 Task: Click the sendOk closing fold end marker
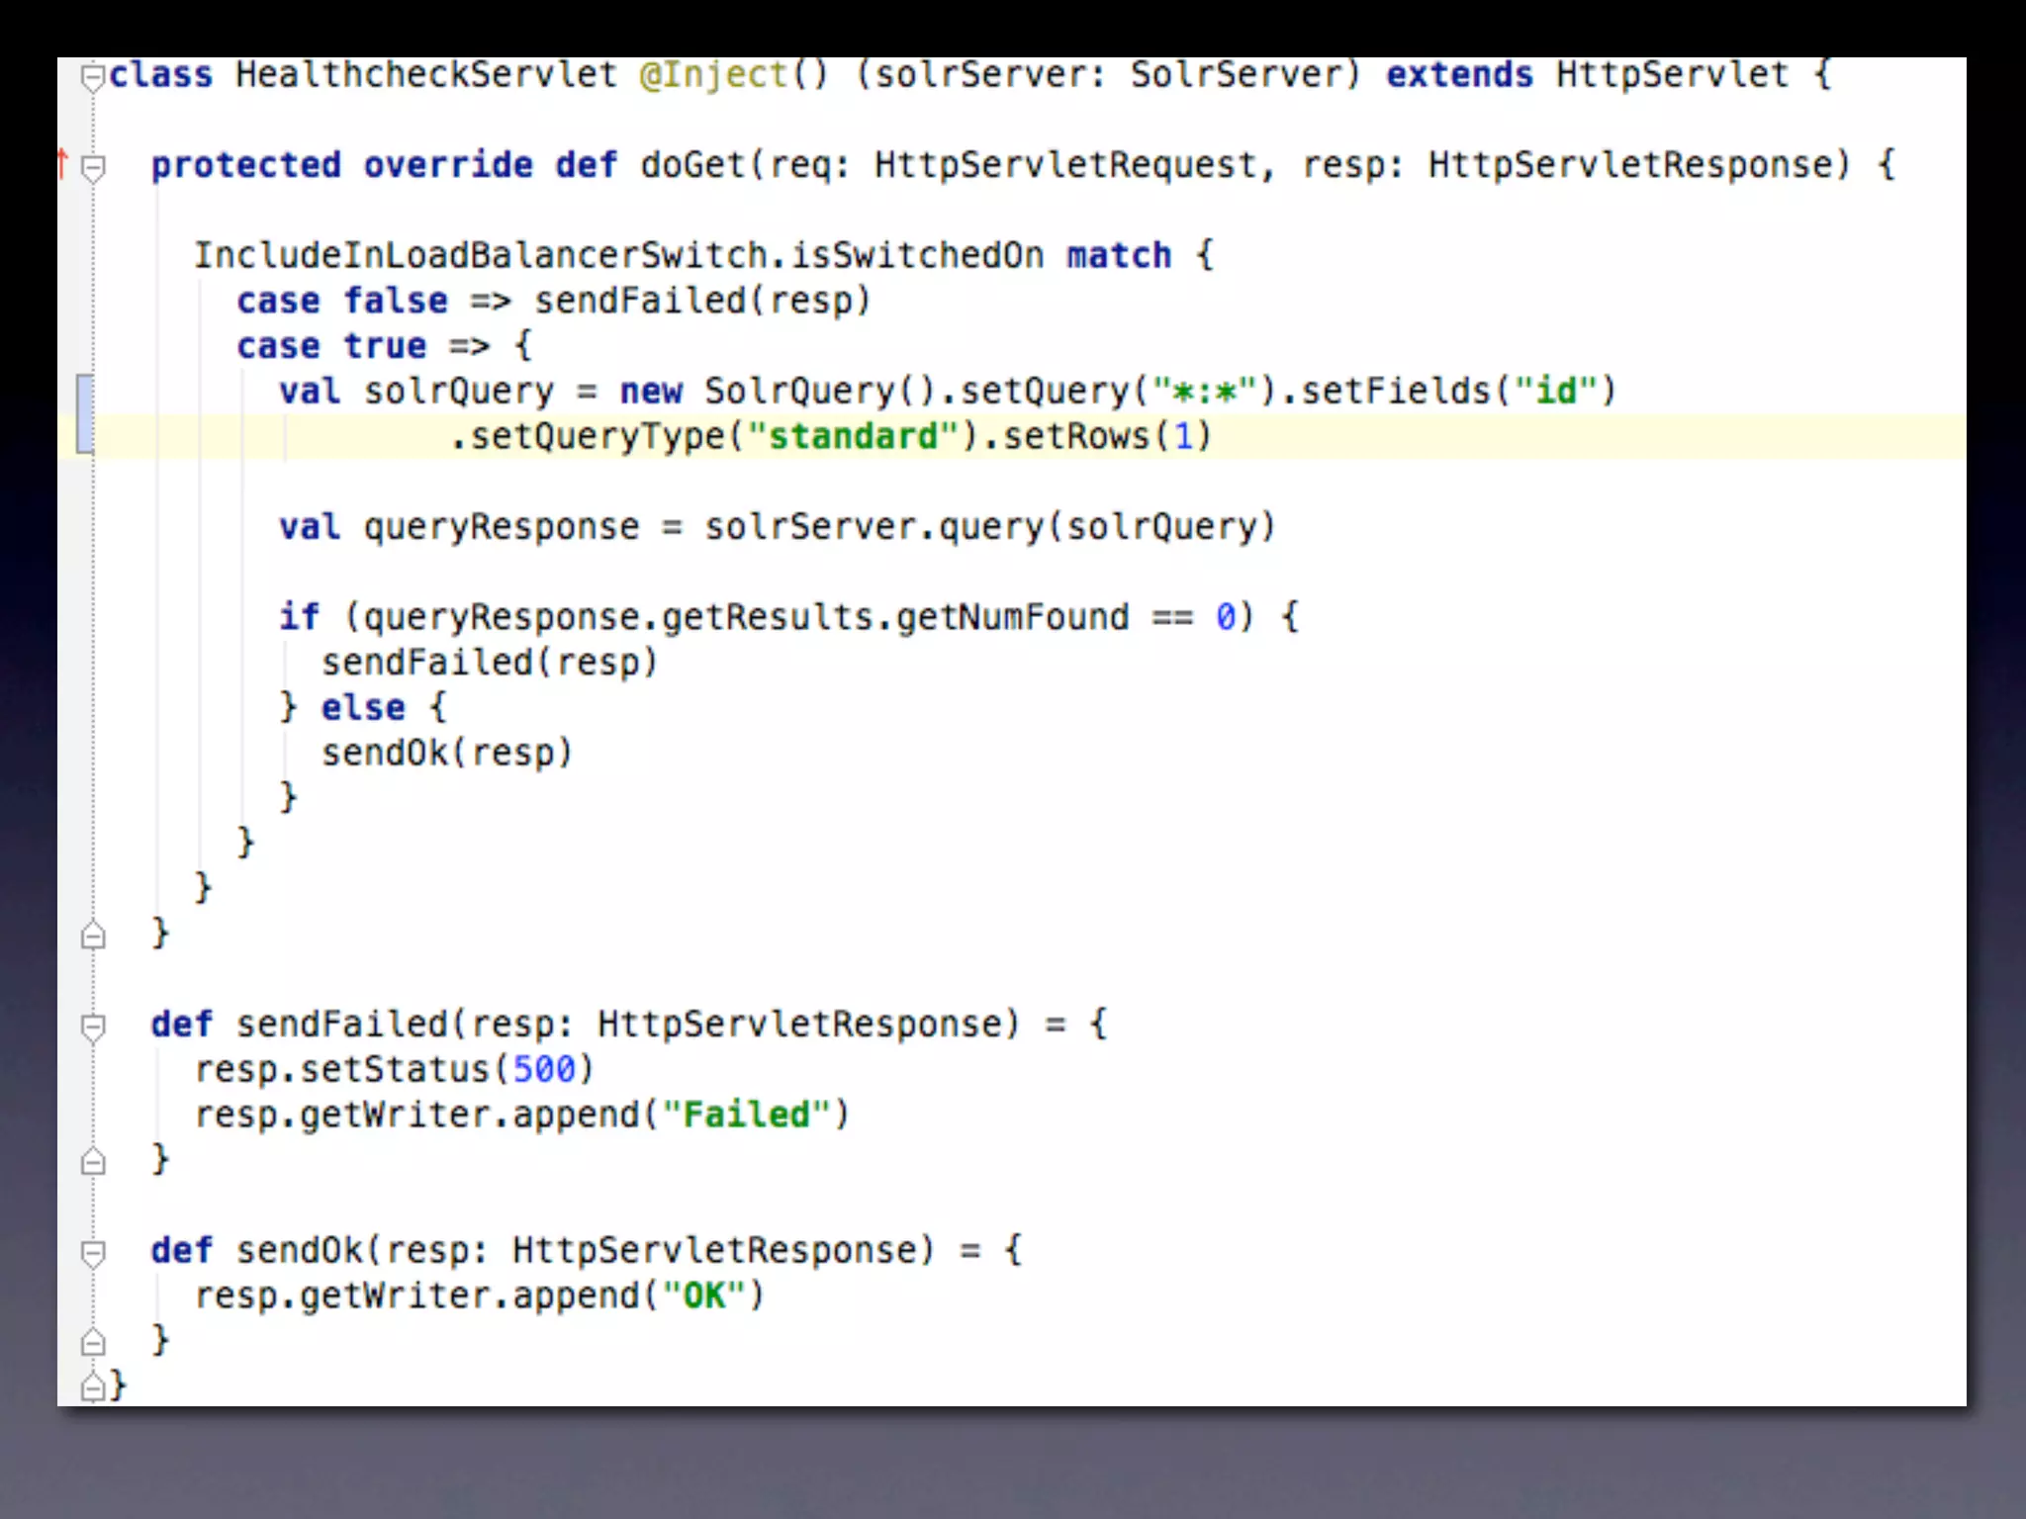[x=93, y=1342]
